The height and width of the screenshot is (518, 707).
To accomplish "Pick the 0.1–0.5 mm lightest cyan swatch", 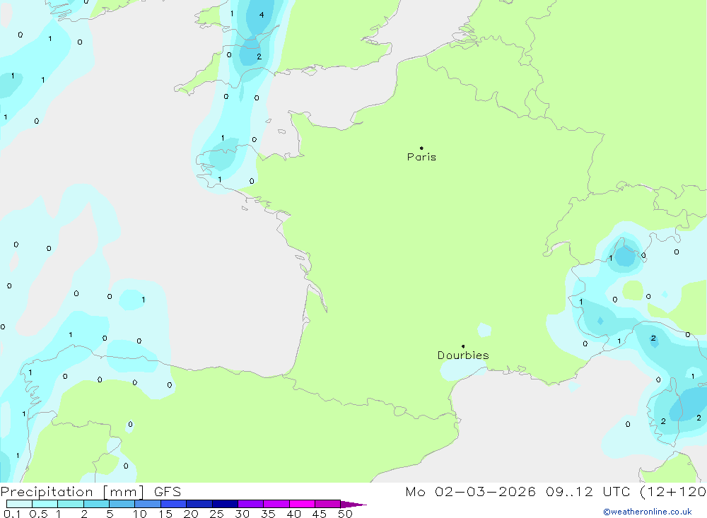I will [19, 504].
